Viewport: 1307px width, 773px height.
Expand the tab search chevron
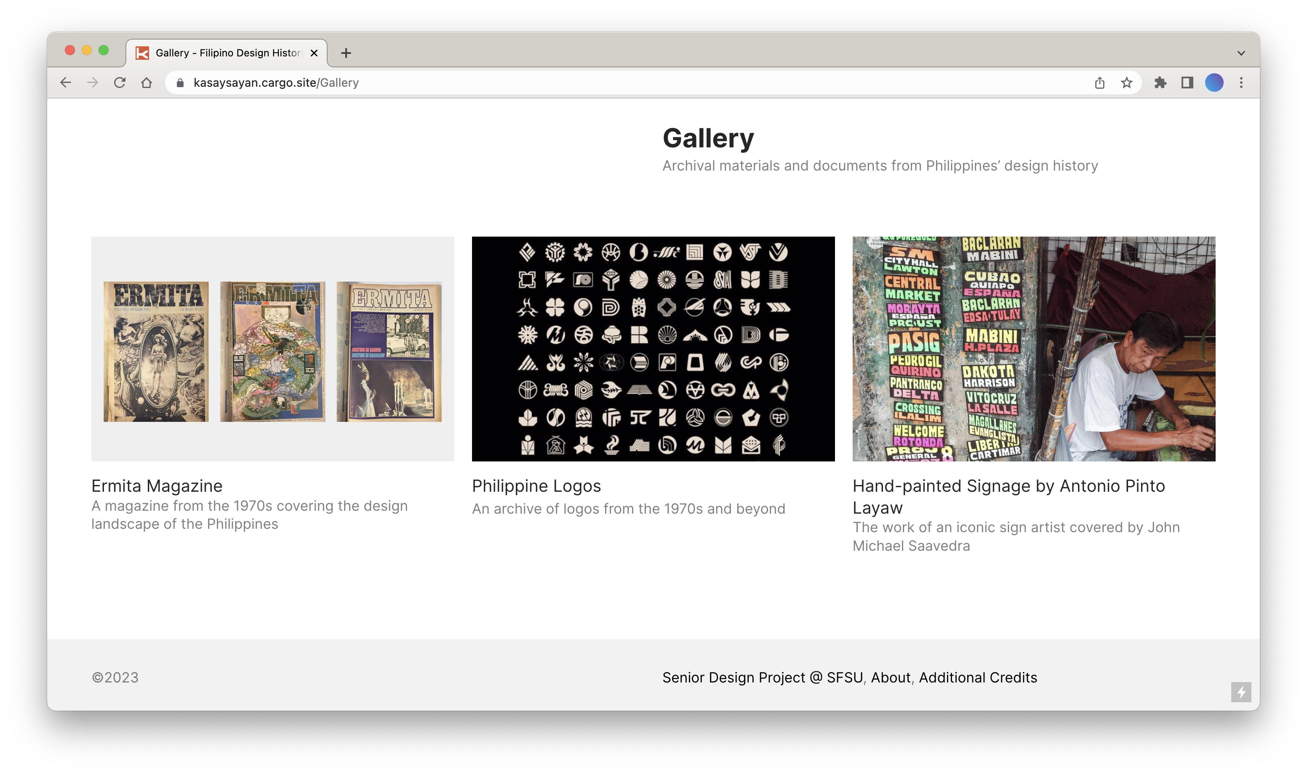pyautogui.click(x=1241, y=53)
